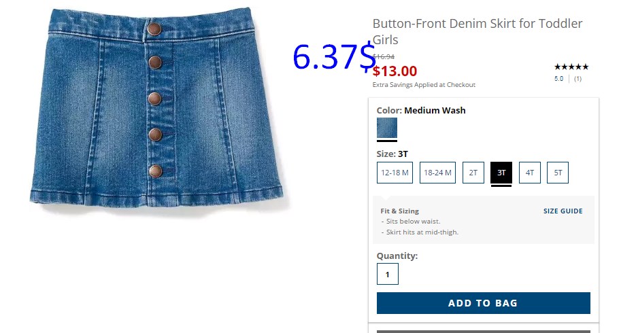Click the gray button below ADD TO BAG

point(483,332)
